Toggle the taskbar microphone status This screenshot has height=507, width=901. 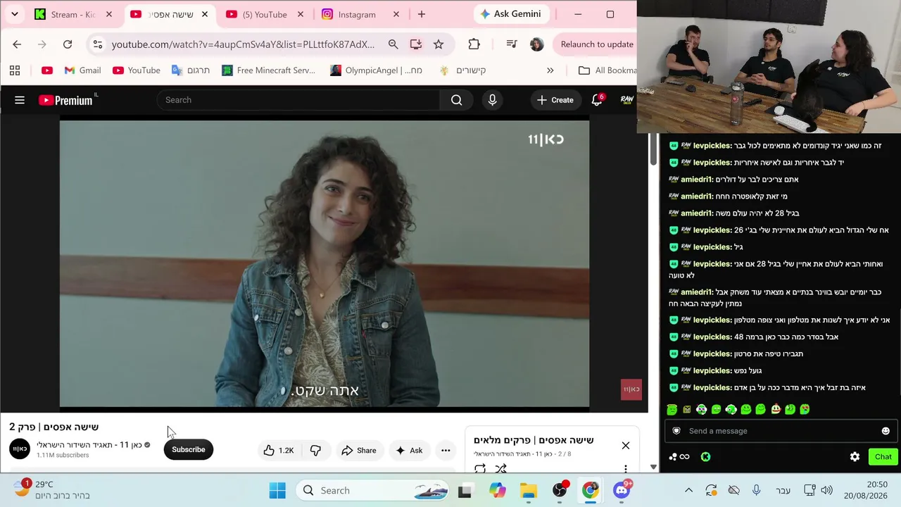tap(756, 491)
